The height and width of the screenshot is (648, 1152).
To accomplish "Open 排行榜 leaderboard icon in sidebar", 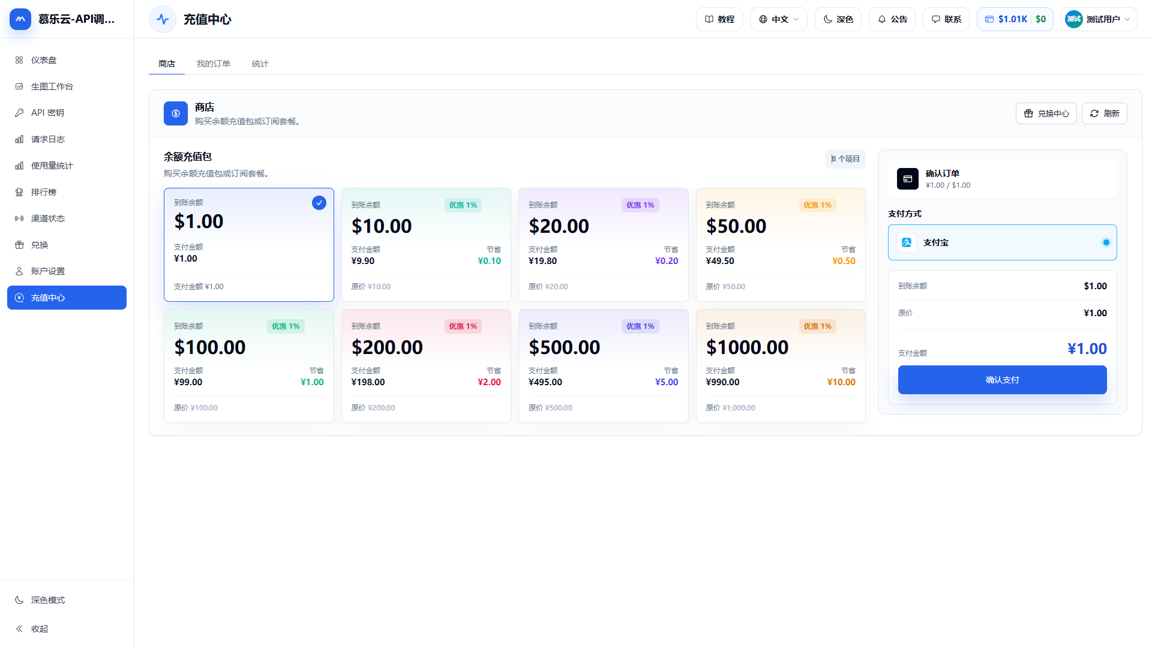I will coord(19,192).
